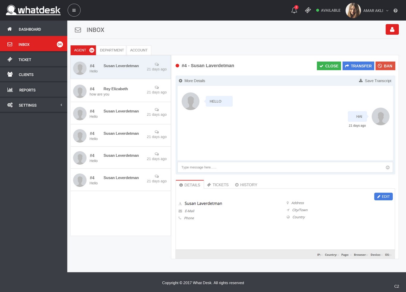
Task: Open the help question mark icon
Action: pos(395,11)
